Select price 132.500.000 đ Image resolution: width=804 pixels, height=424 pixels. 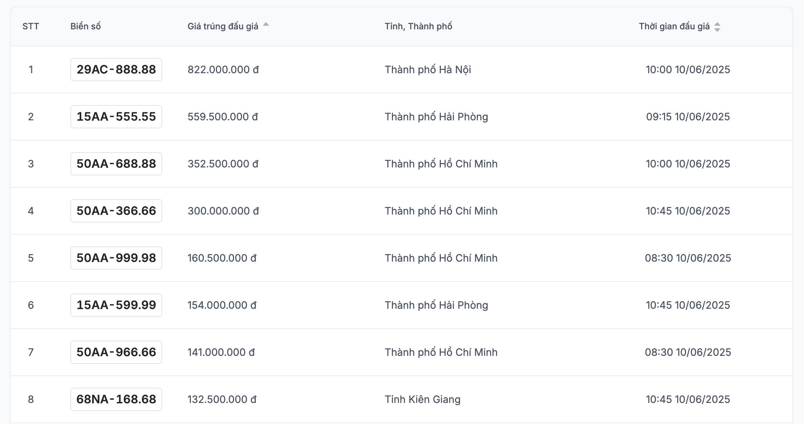222,399
